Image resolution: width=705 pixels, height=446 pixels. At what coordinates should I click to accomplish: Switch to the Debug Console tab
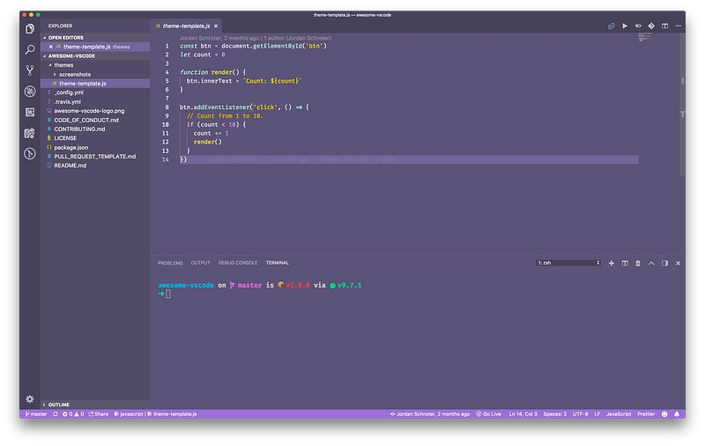click(x=238, y=263)
